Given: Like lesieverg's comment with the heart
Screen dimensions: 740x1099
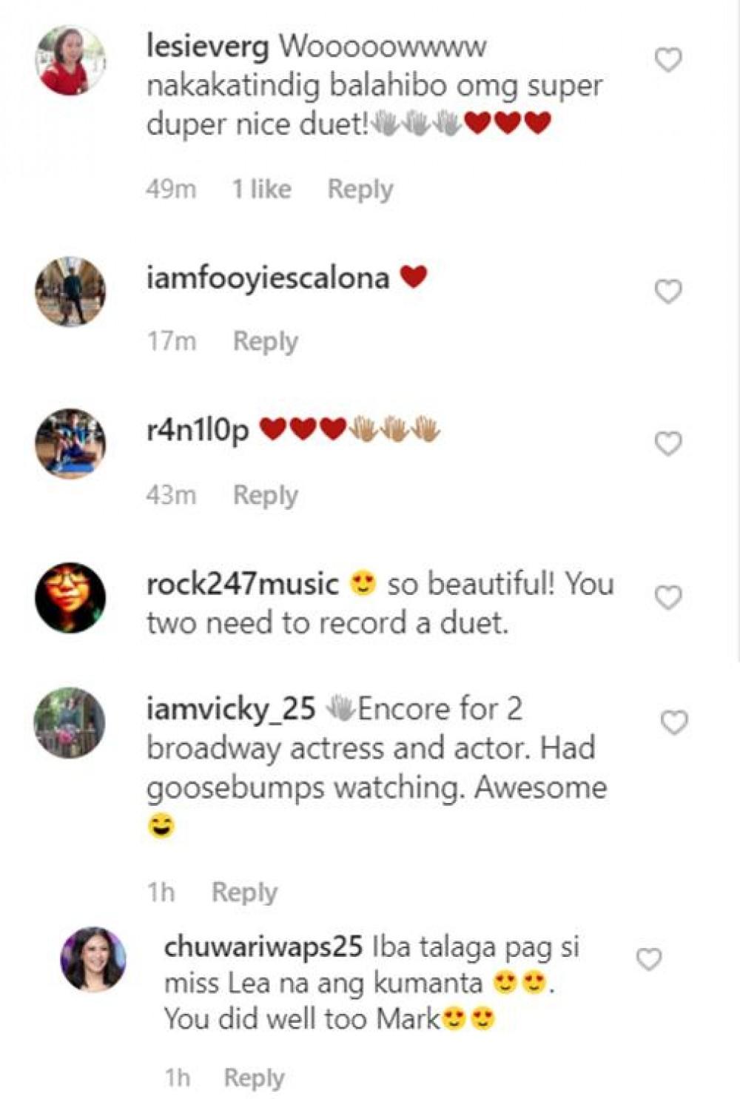Looking at the screenshot, I should 668,60.
